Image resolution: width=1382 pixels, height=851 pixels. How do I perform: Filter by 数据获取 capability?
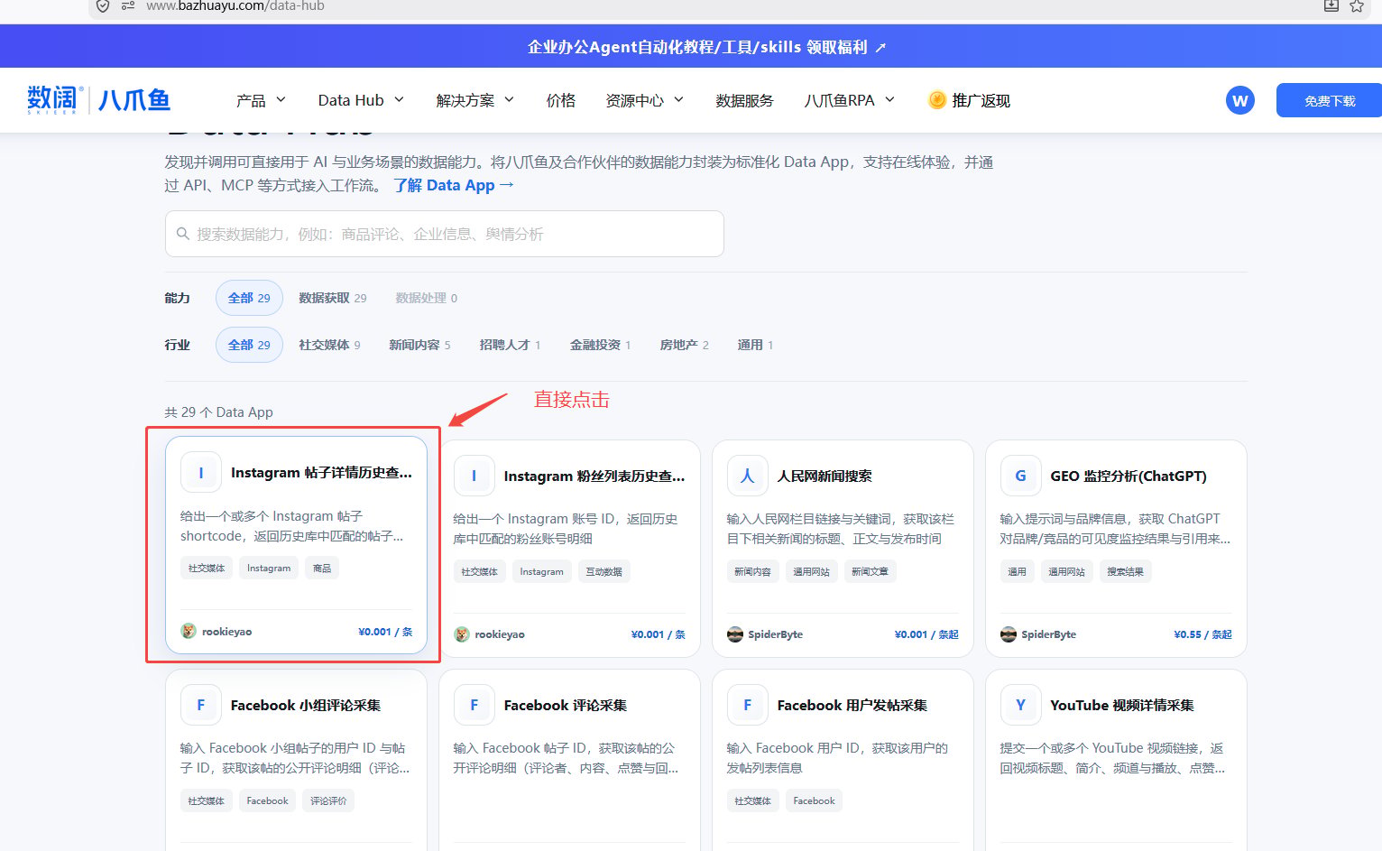[x=333, y=298]
